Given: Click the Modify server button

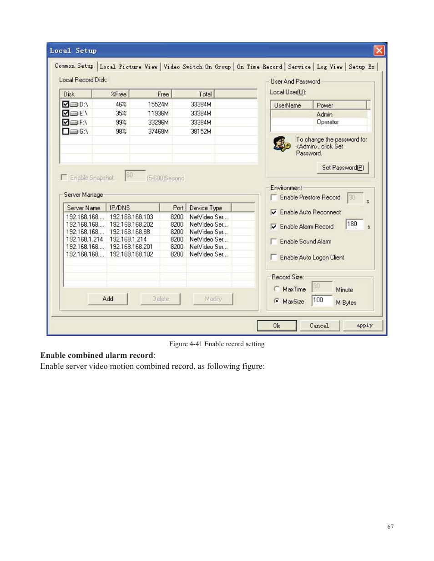Looking at the screenshot, I should point(213,299).
